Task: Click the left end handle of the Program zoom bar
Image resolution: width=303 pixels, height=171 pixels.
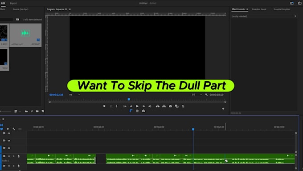Action: (49, 102)
